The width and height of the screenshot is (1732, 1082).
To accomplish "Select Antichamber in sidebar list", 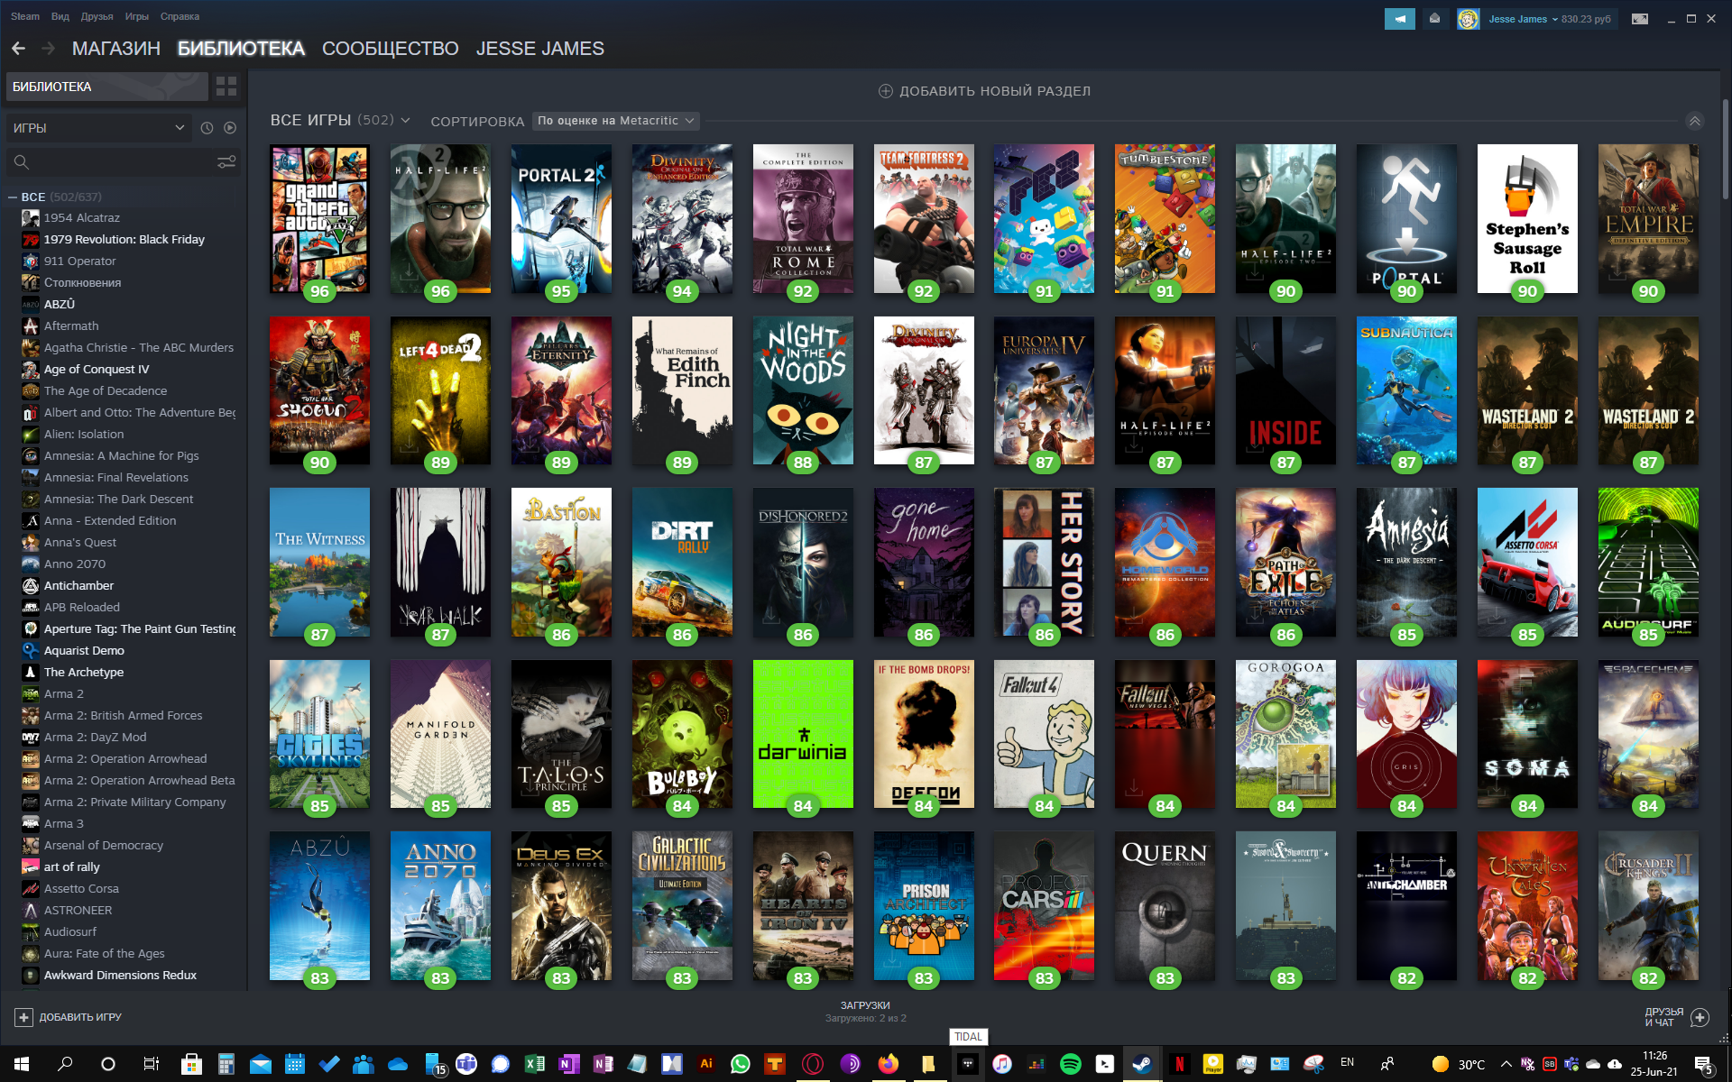I will pos(78,586).
